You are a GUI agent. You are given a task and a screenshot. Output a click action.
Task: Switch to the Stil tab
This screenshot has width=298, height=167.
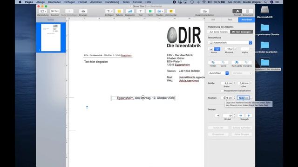click(213, 19)
